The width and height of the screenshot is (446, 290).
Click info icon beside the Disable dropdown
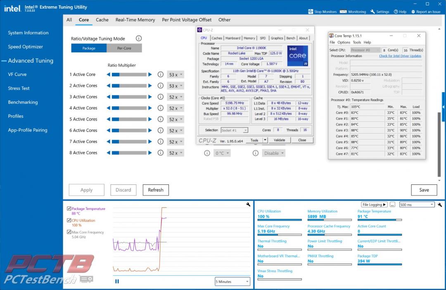[x=256, y=153]
